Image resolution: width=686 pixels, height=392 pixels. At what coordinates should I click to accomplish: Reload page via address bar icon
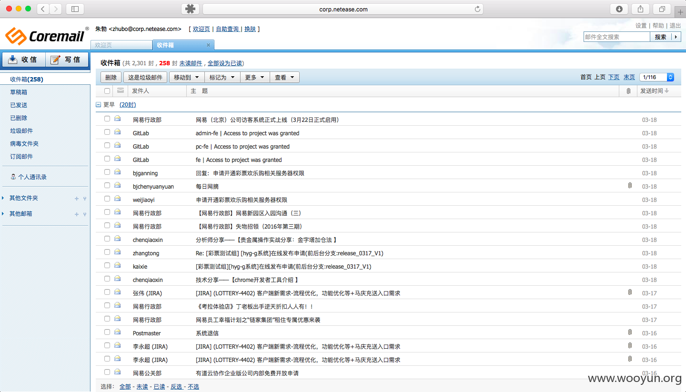coord(477,9)
